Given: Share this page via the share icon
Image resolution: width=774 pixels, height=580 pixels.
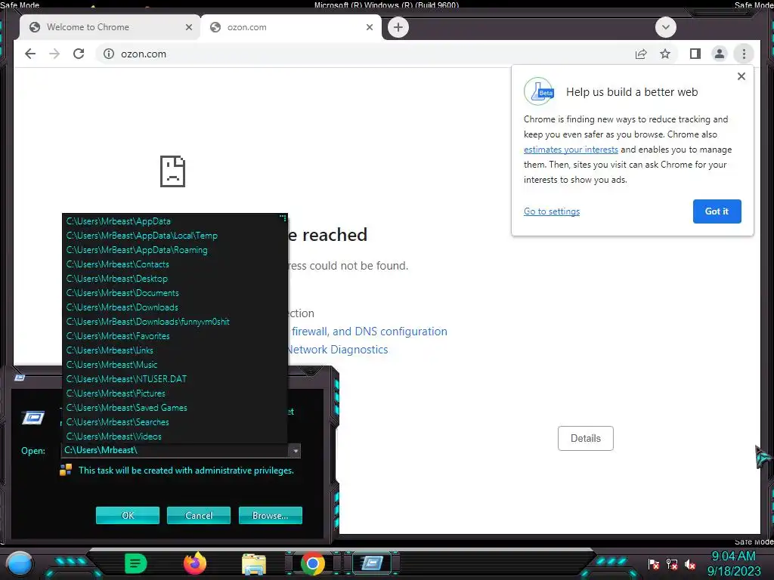Looking at the screenshot, I should [x=641, y=54].
